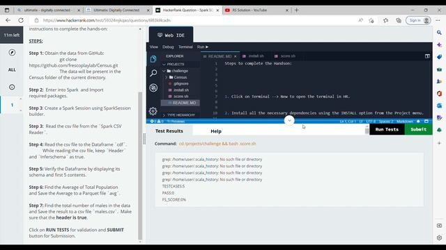Collapse the challenge folder
The image size is (446, 250).
164,71
